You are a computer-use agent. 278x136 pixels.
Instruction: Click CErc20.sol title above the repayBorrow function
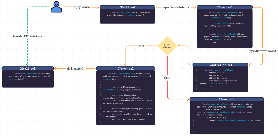click(127, 8)
